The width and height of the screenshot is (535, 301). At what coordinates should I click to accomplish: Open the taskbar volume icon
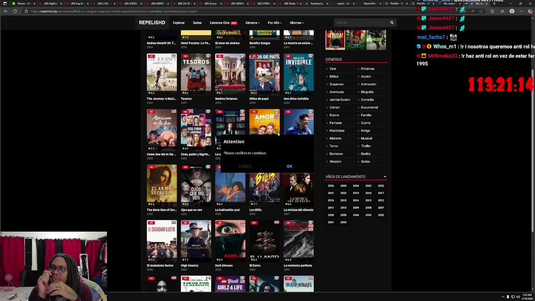point(518,297)
